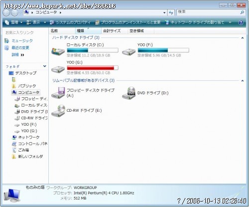Click the 512 MB memory value
The width and height of the screenshot is (249, 207).
pos(80,198)
